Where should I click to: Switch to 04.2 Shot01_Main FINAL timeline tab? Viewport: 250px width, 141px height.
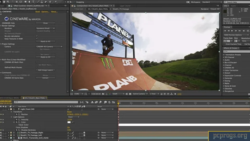pyautogui.click(x=35, y=98)
